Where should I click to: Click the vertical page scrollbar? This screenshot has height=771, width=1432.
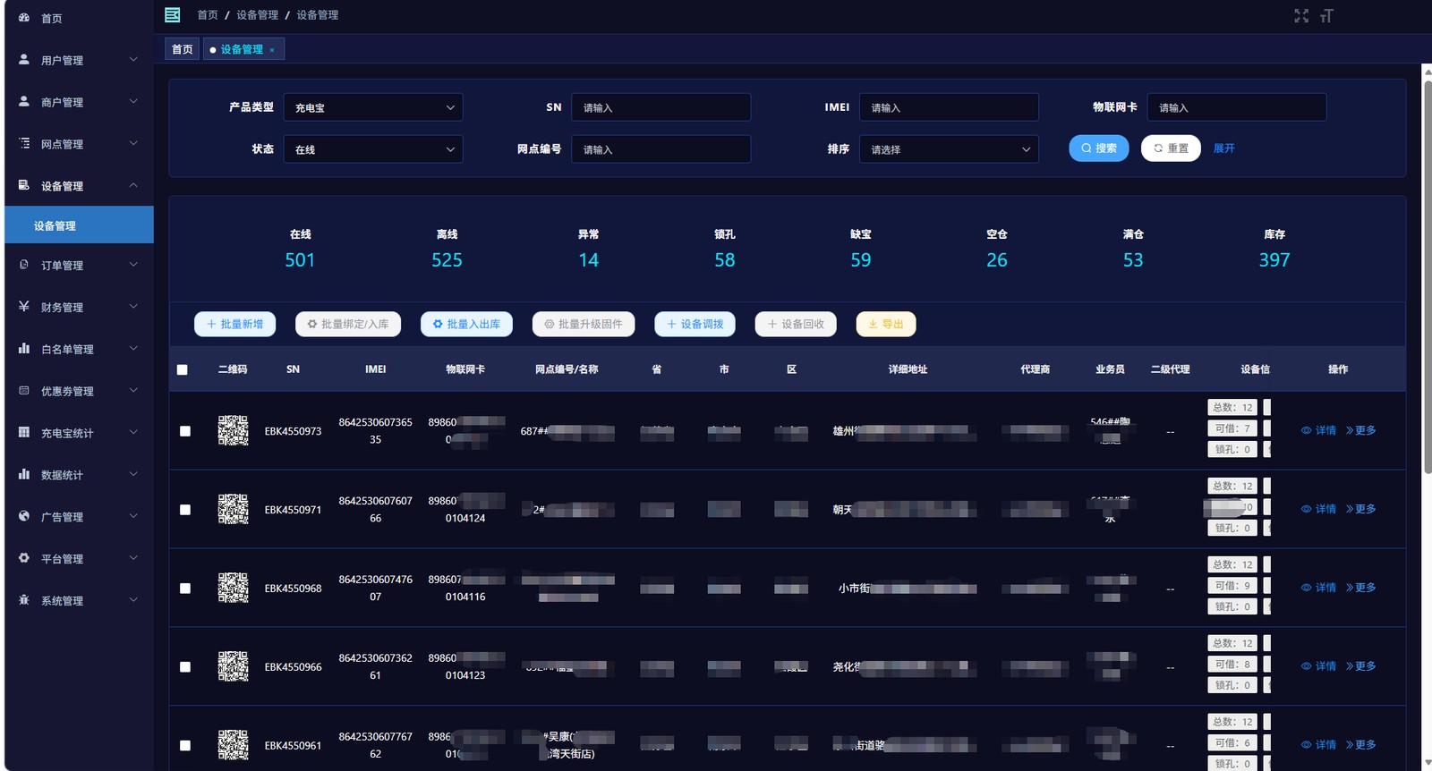(x=1427, y=276)
